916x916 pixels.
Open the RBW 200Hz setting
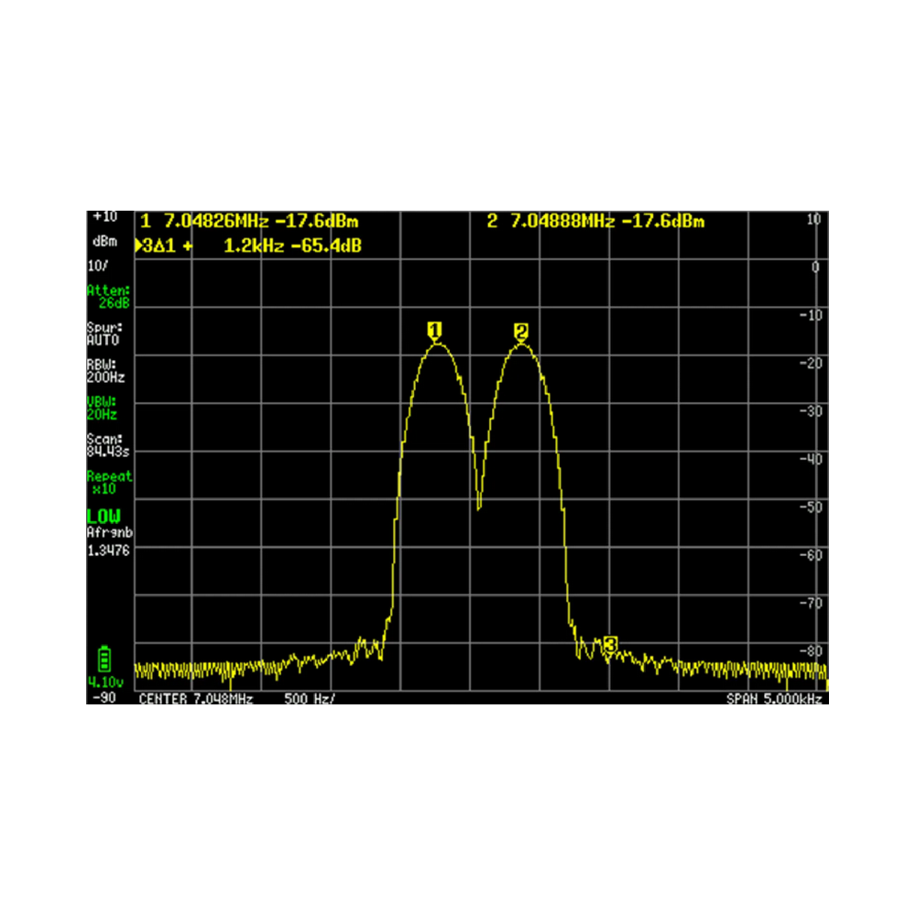(x=105, y=370)
